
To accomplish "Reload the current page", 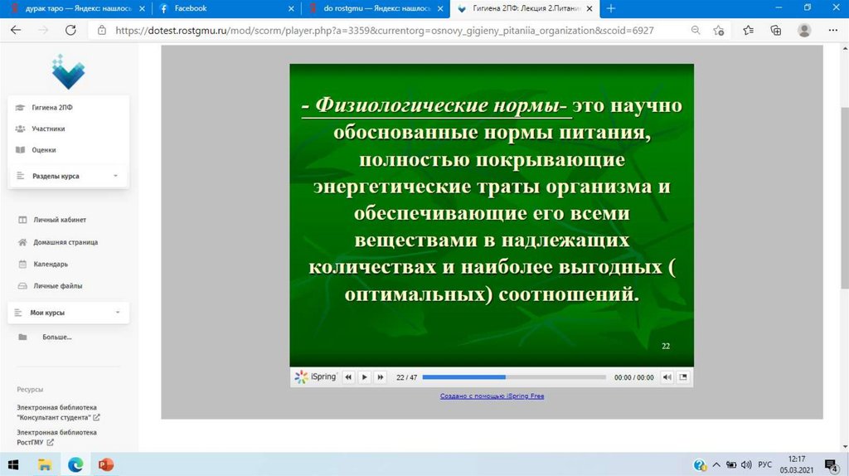I will [x=70, y=31].
